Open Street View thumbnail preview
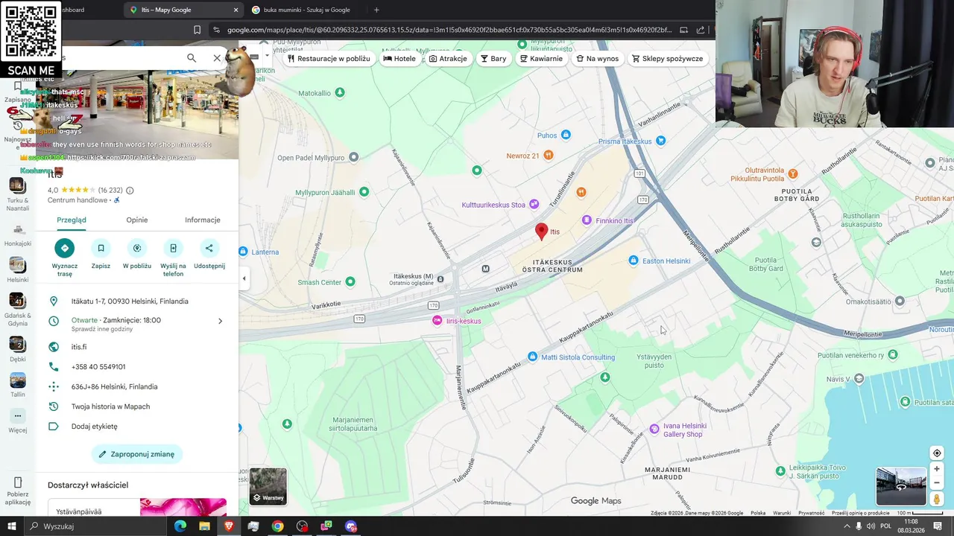The width and height of the screenshot is (954, 536). point(901,486)
